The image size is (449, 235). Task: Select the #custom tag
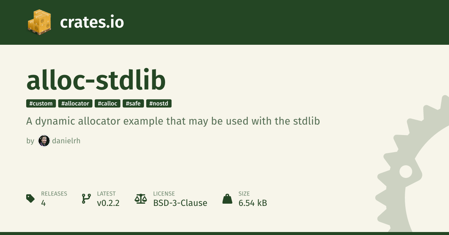[41, 104]
